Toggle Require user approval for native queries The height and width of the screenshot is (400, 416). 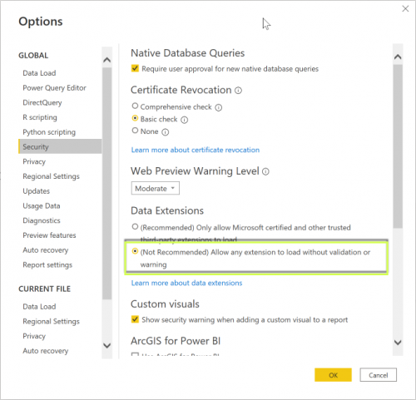point(135,68)
